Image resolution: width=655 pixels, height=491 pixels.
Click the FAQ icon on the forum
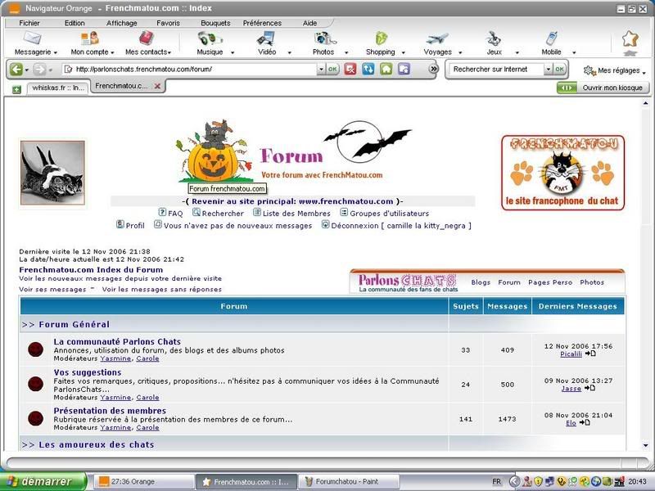click(x=162, y=213)
